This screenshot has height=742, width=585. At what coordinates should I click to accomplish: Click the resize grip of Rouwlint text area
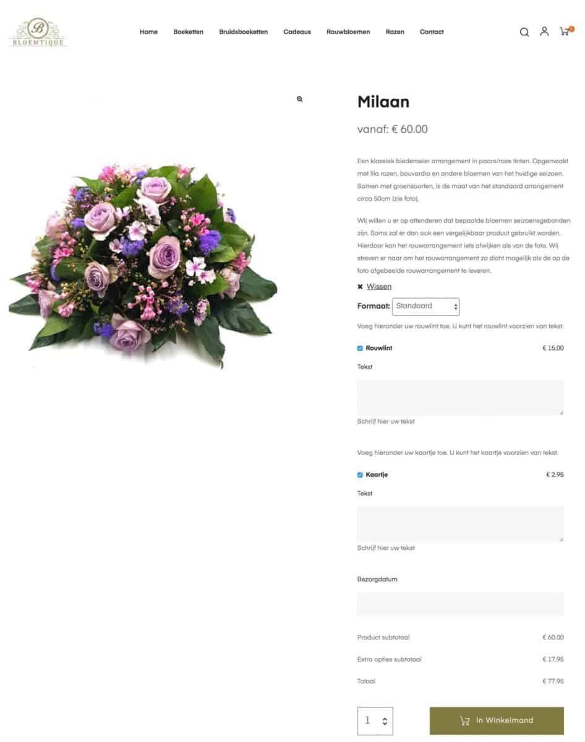(561, 412)
